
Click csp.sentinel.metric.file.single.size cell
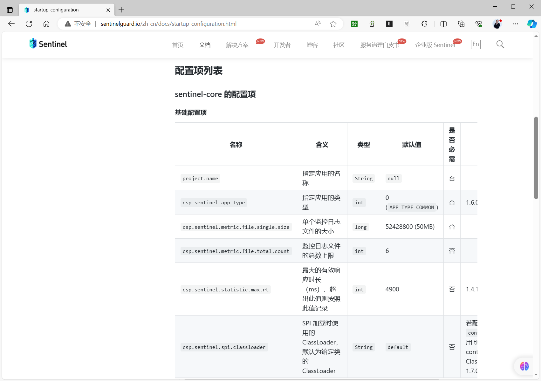236,227
